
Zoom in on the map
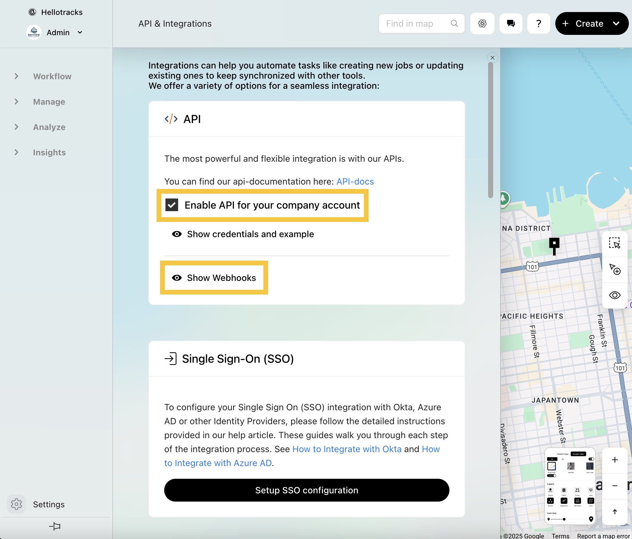615,460
